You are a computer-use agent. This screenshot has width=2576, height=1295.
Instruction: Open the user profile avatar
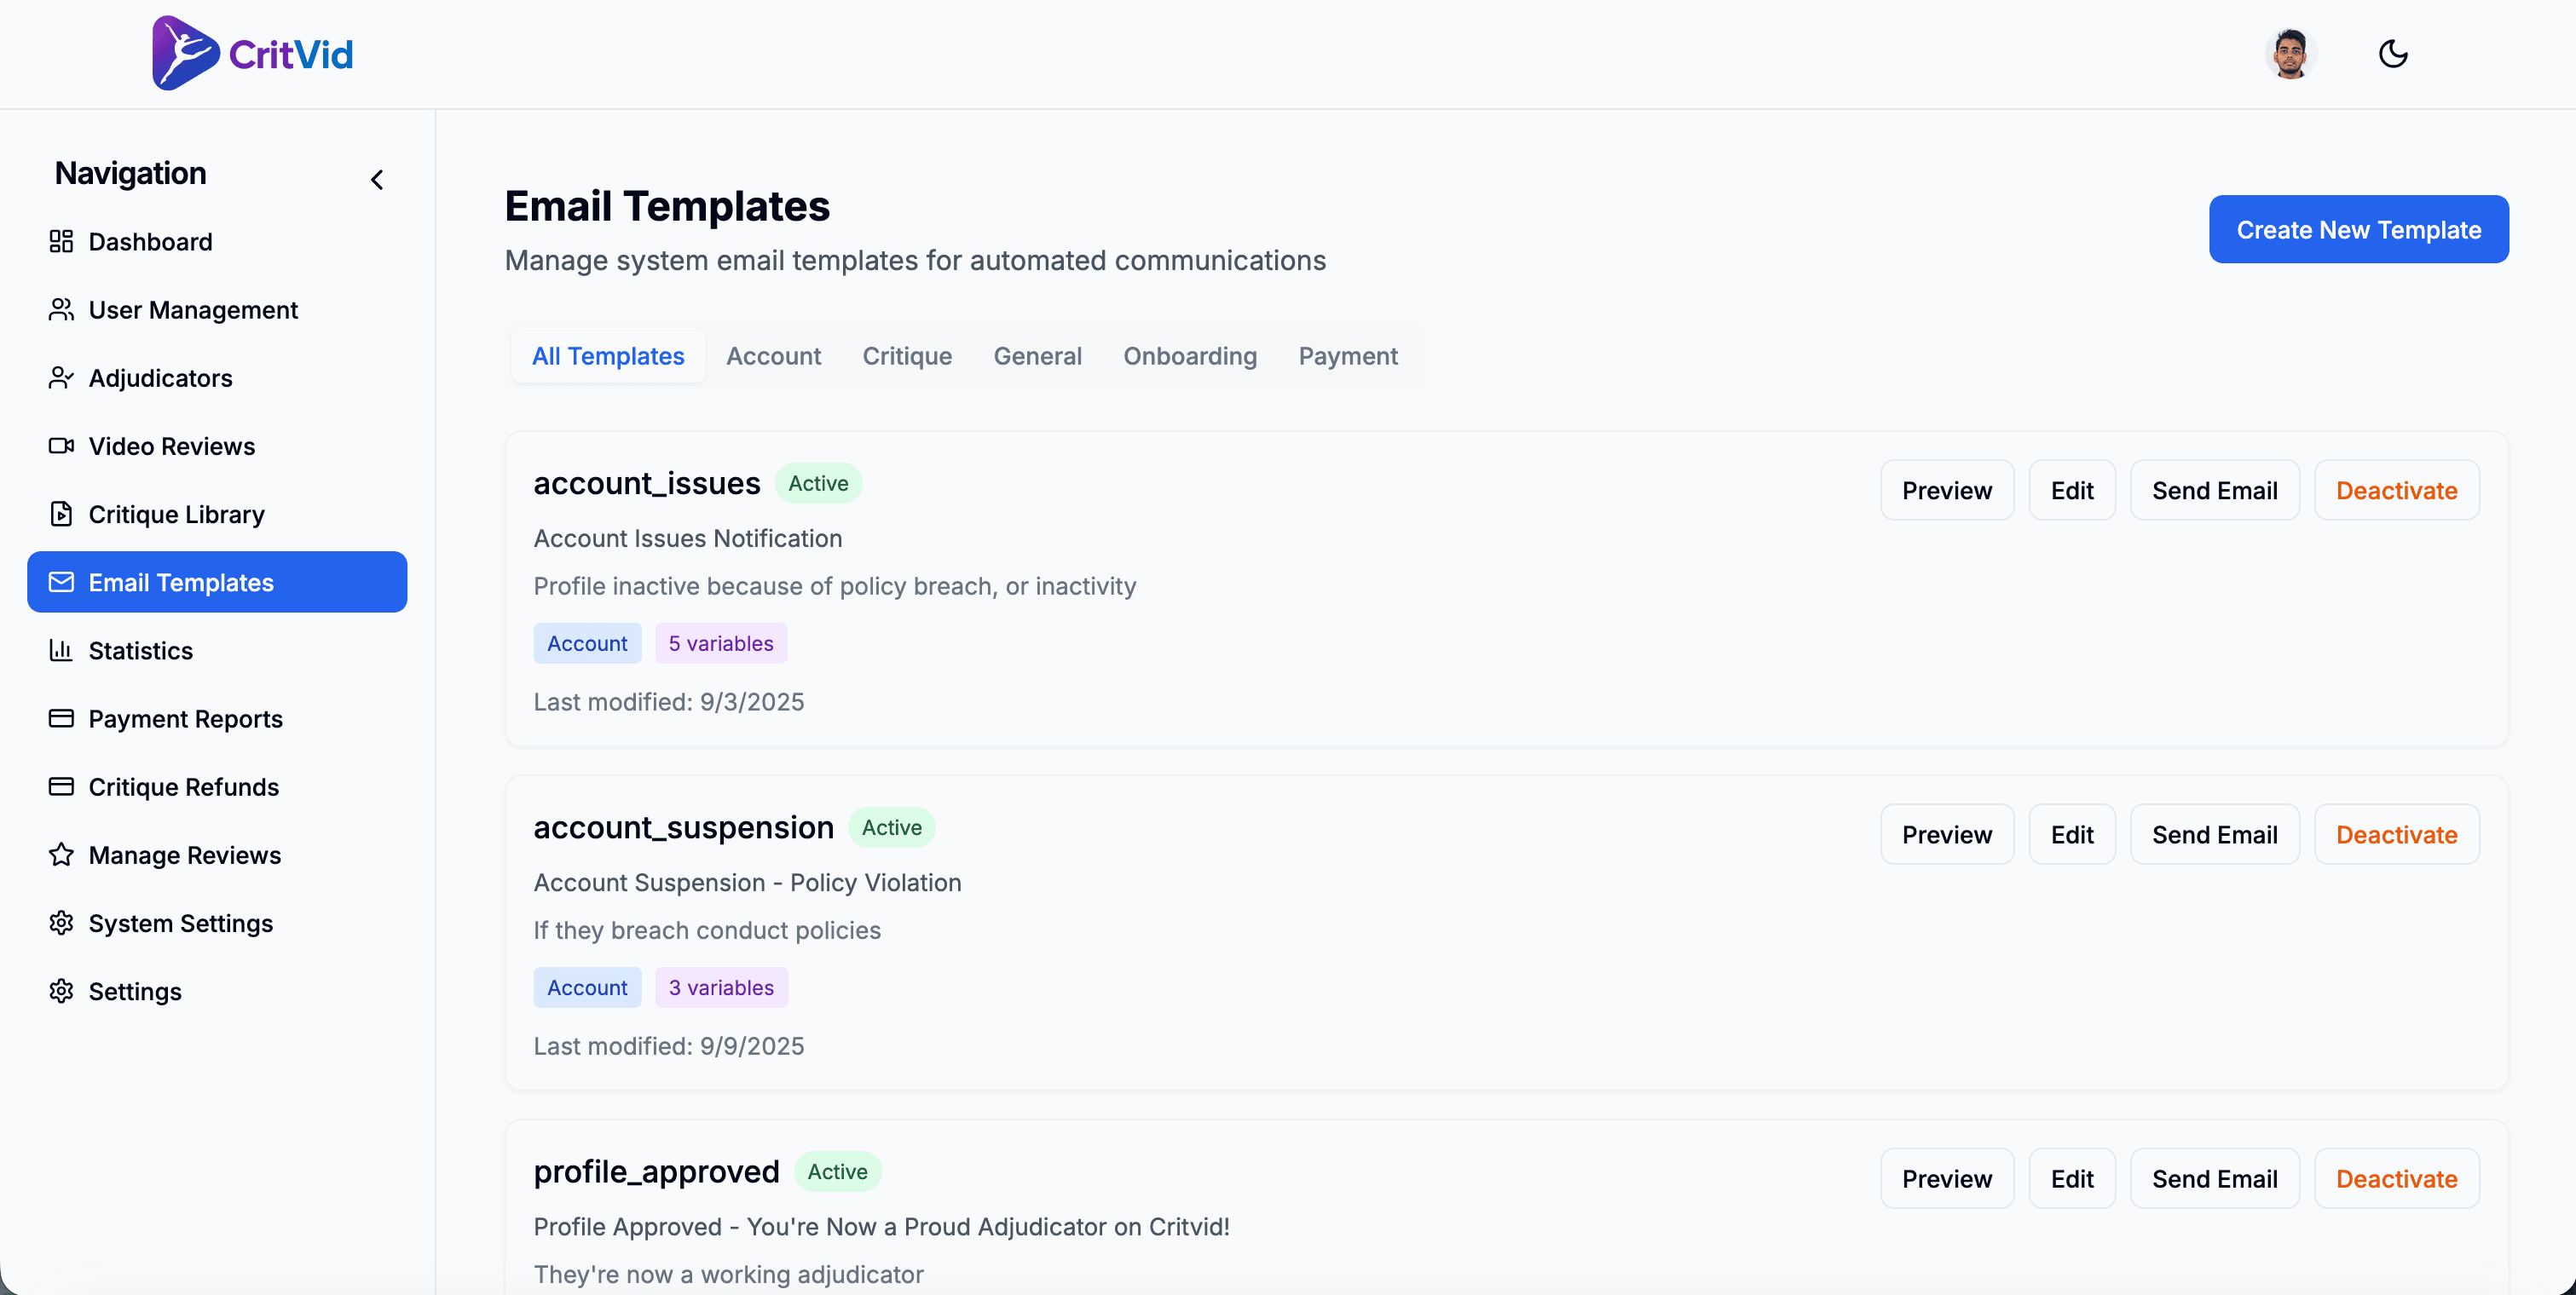[x=2290, y=54]
